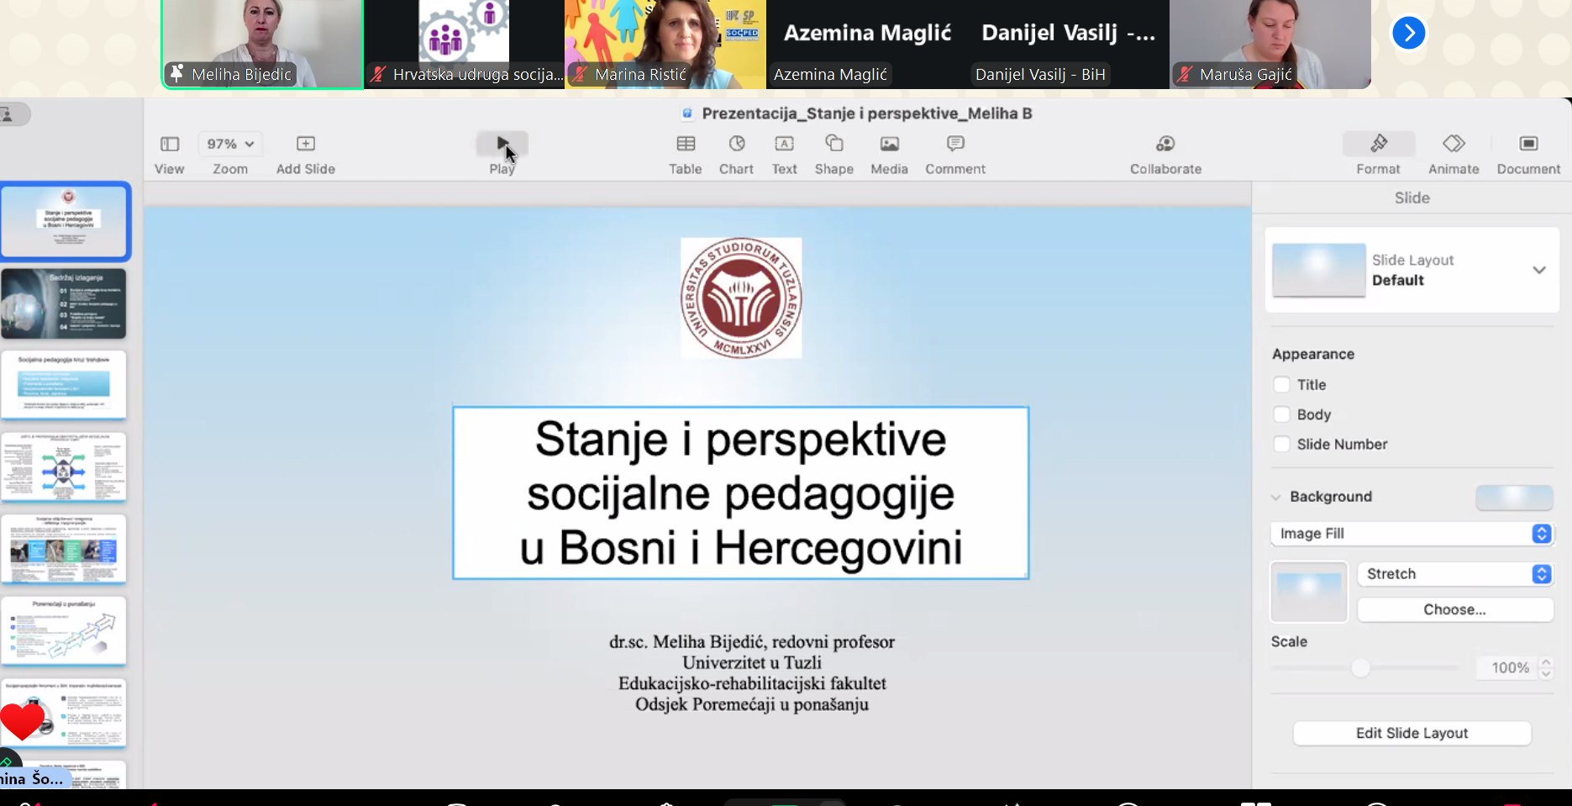
Task: Click the Edit Slide Layout button
Action: (x=1412, y=733)
